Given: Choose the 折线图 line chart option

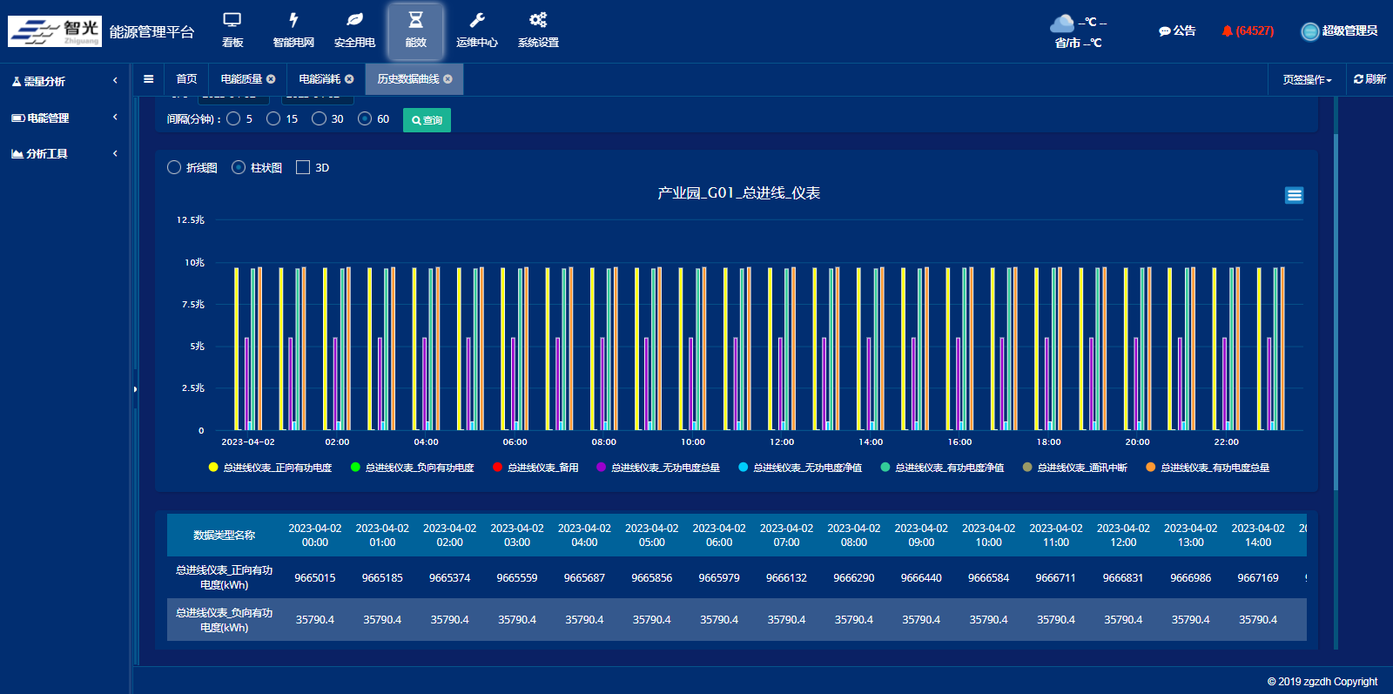Looking at the screenshot, I should tap(174, 168).
